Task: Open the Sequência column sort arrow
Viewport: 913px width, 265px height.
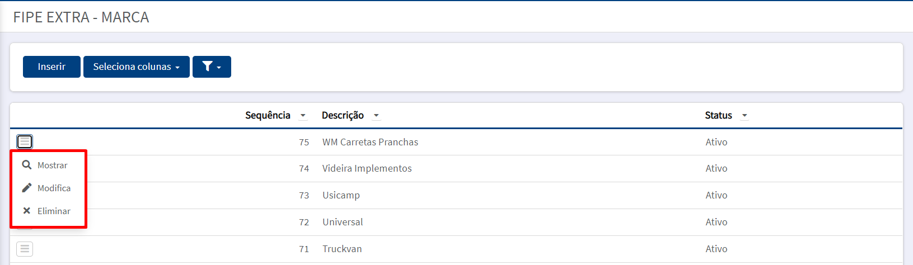Action: pyautogui.click(x=303, y=116)
